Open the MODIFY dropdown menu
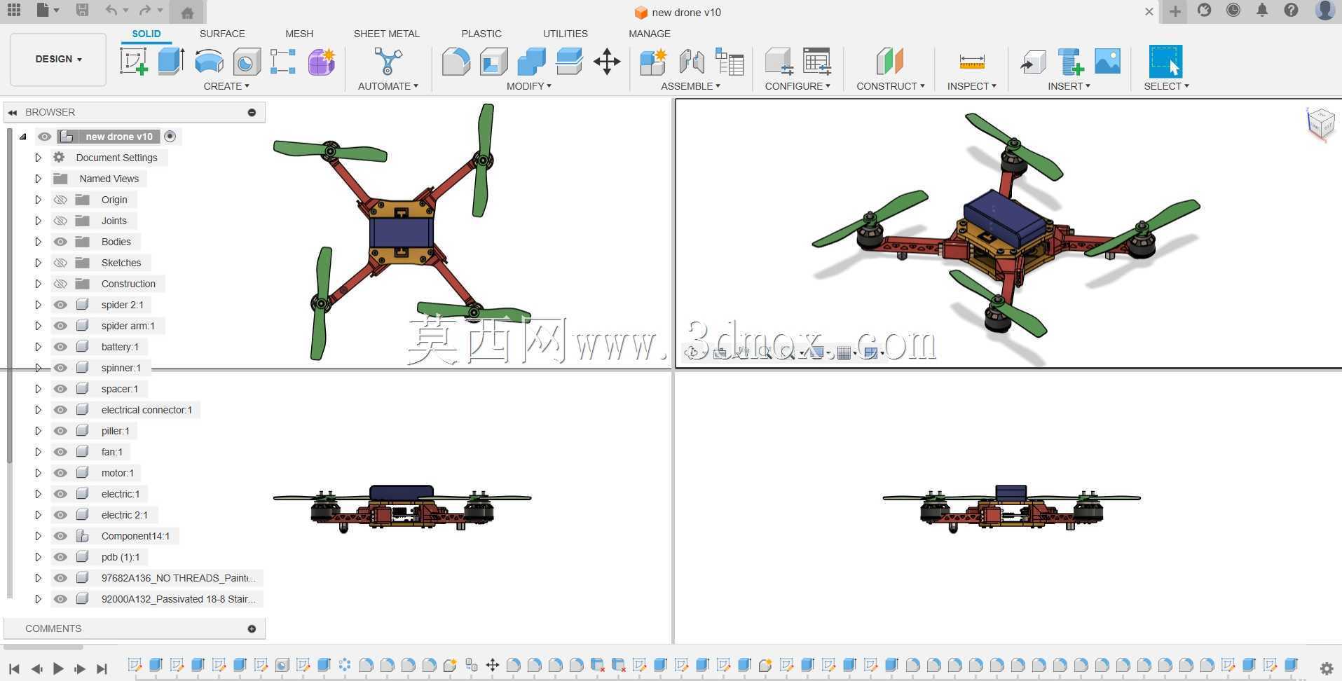Screen dimensions: 1342x681 tap(529, 86)
